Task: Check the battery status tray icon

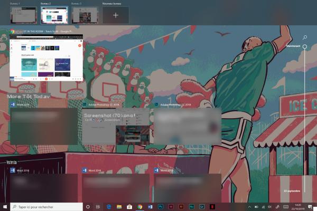Action: (x=256, y=207)
